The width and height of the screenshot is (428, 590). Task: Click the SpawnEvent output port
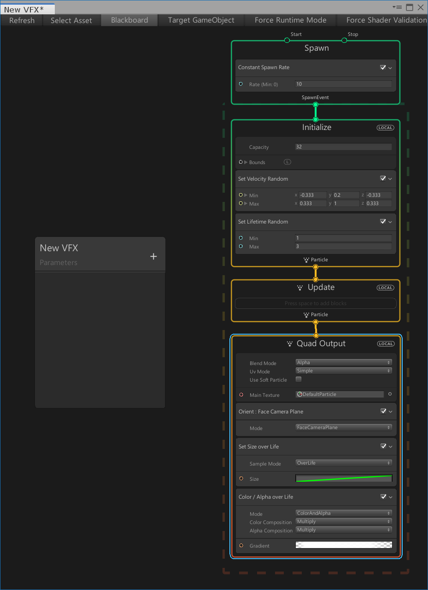point(316,105)
